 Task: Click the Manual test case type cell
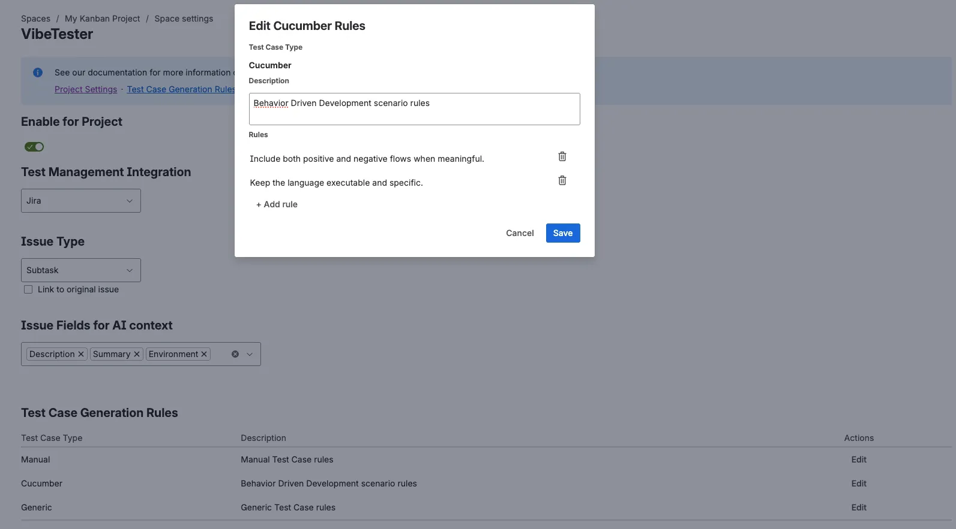(35, 460)
